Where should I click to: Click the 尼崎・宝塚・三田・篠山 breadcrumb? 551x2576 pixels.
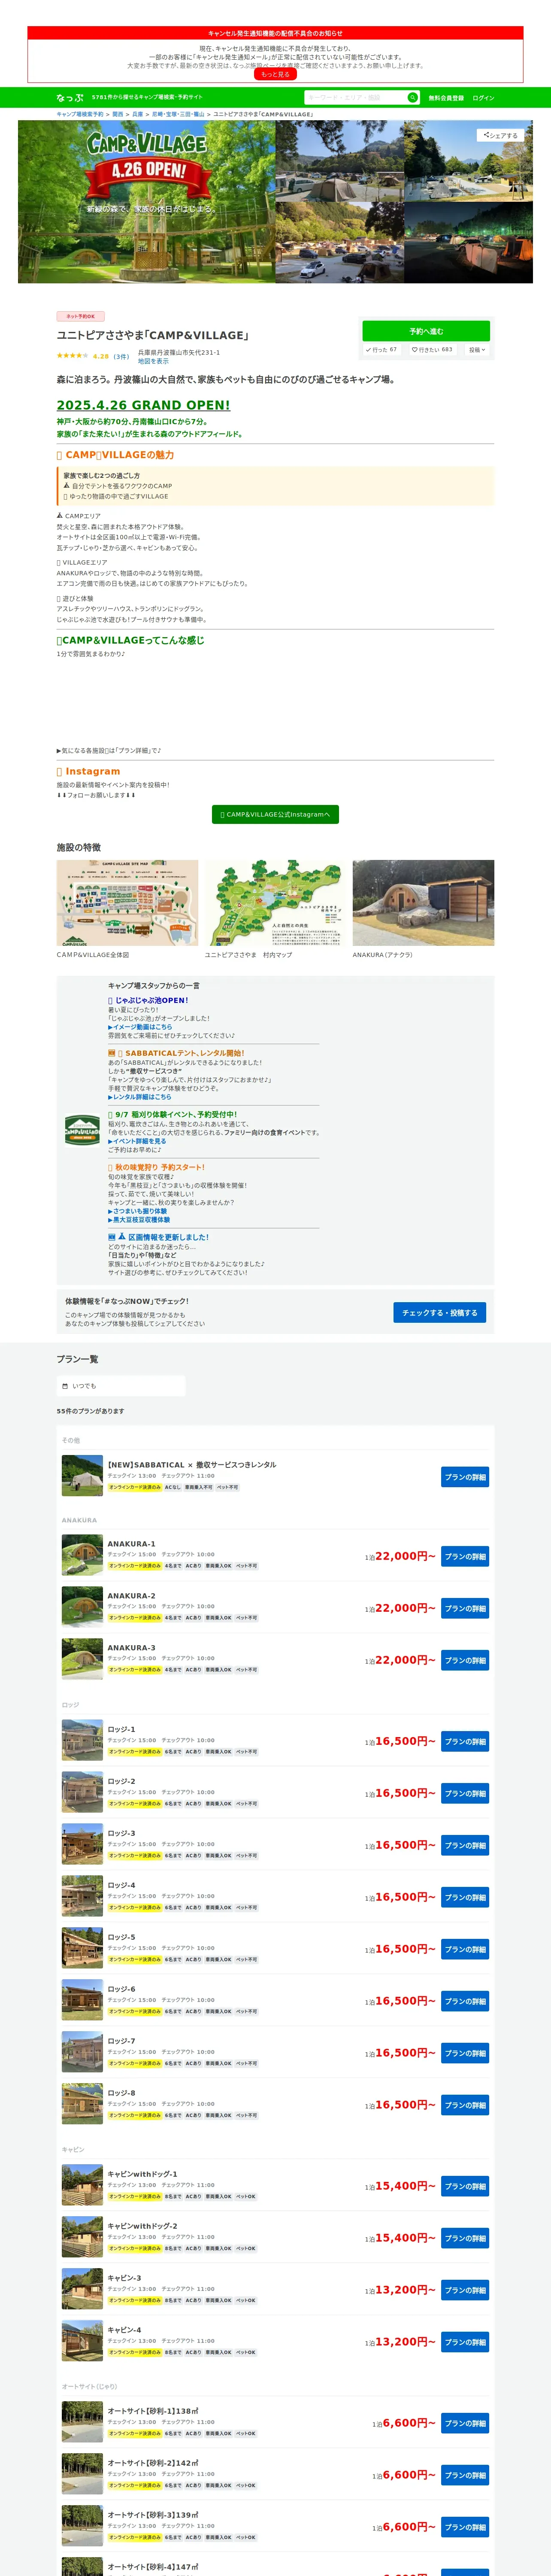[178, 114]
